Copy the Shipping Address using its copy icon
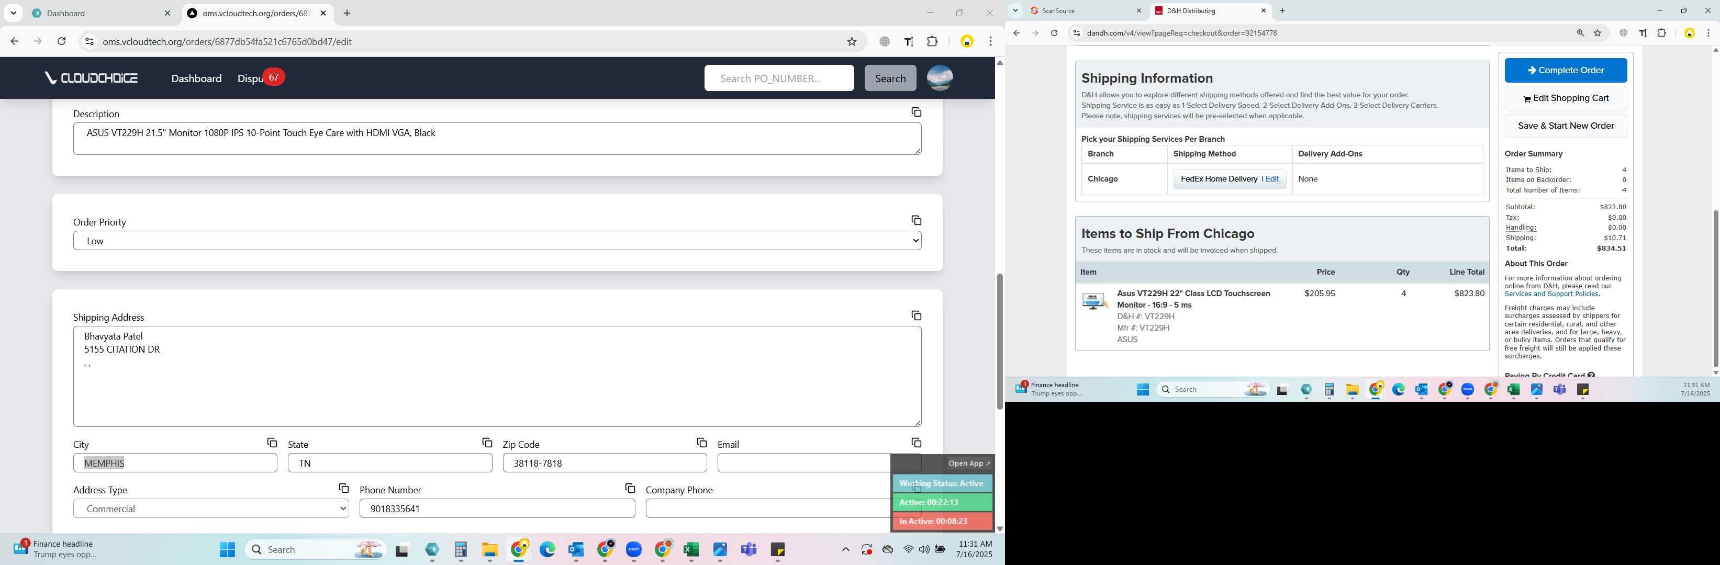Screen dimensions: 1720x565 pyautogui.click(x=916, y=315)
